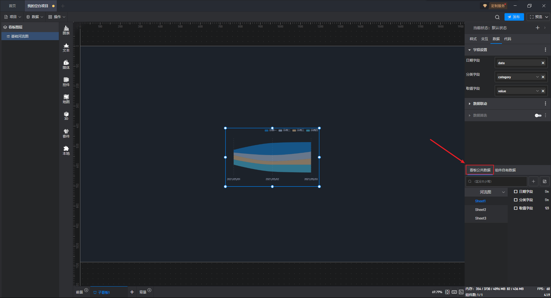This screenshot has height=298, width=551.
Task: Collapse the 字段设置 section
Action: click(469, 50)
